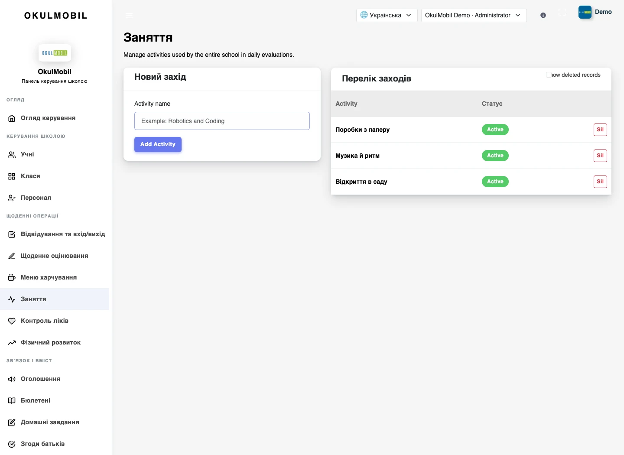Click the Відкриття в саду activity name

tap(361, 182)
